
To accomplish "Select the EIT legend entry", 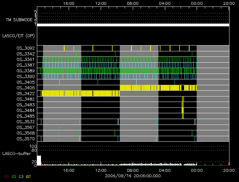I will tap(29, 176).
